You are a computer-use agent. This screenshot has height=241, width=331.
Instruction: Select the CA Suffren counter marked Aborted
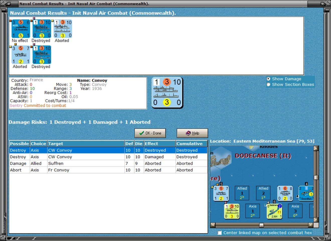point(21,55)
